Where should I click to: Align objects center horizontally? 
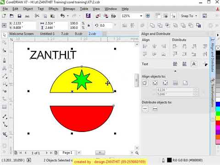coord(154,46)
